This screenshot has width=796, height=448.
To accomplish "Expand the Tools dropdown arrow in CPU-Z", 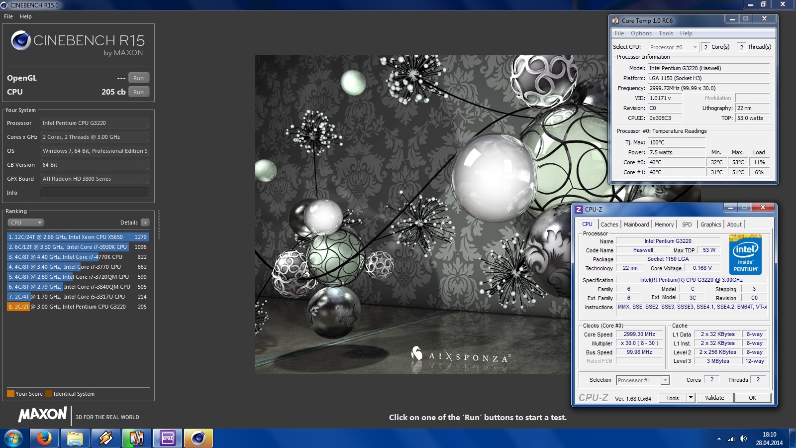I will pyautogui.click(x=691, y=398).
